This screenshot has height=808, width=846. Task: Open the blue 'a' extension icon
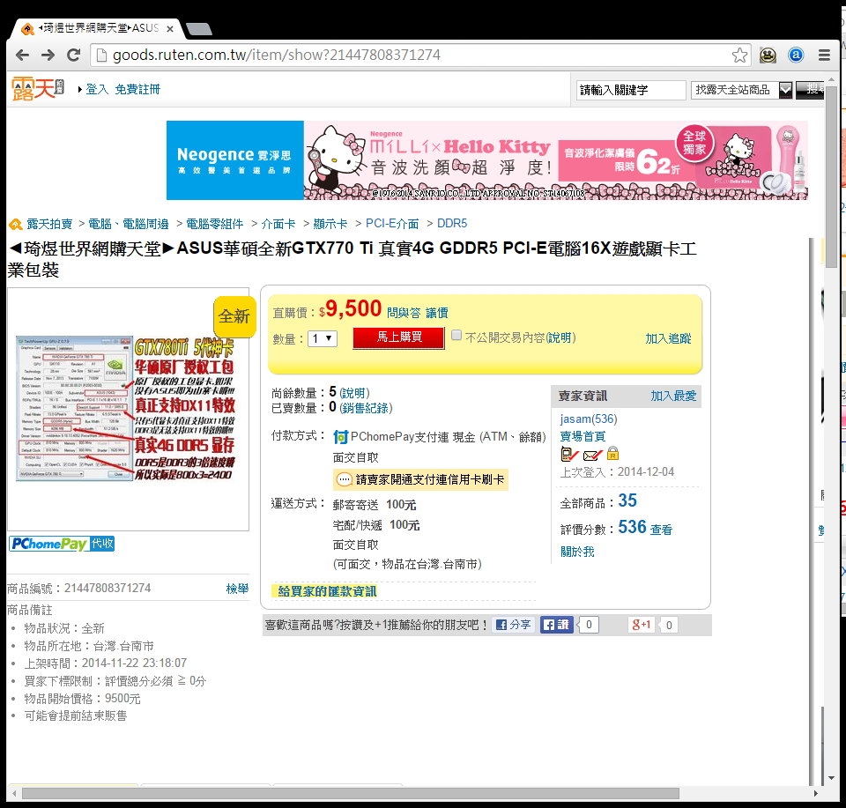[796, 55]
